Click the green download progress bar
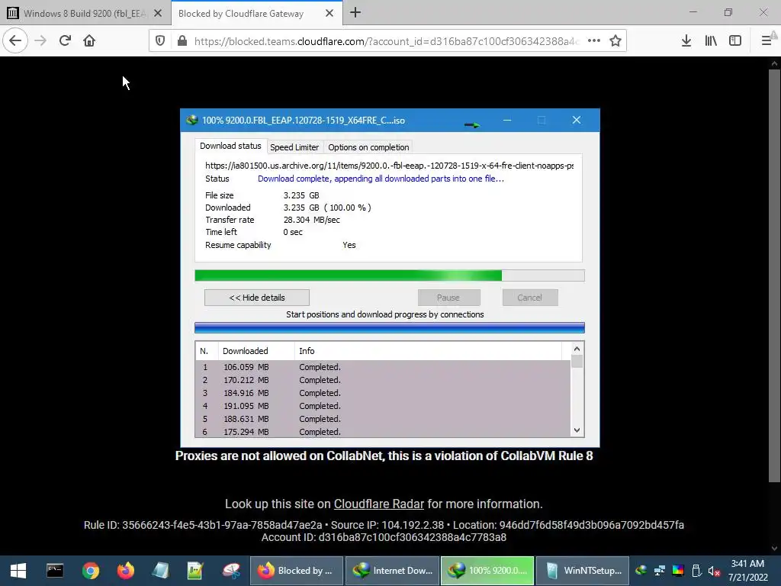Viewport: 781px width, 586px height. pos(390,275)
